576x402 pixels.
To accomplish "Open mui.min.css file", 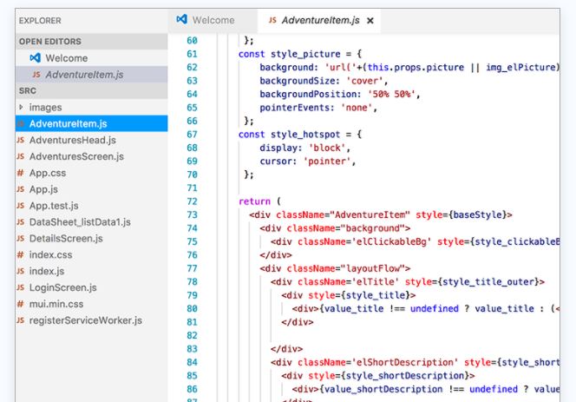I will 91,304.
